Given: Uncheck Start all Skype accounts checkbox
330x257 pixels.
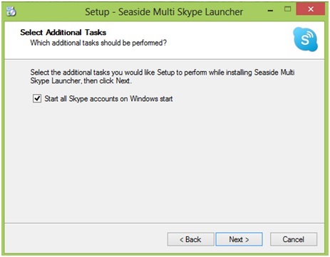Looking at the screenshot, I should (37, 98).
